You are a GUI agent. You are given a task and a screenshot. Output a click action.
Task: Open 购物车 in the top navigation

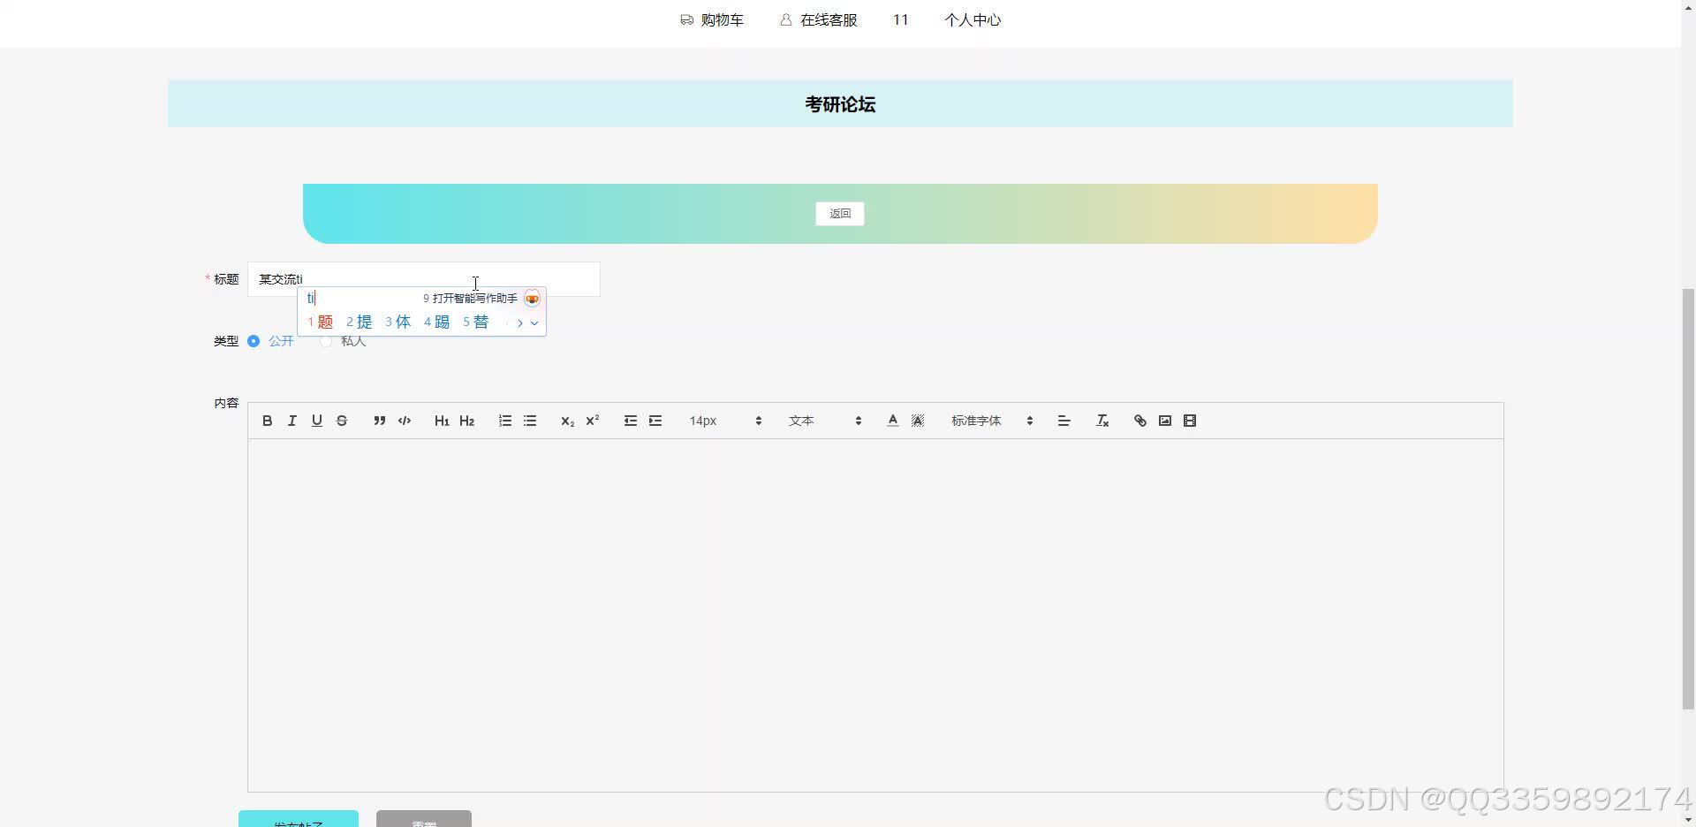click(x=712, y=20)
